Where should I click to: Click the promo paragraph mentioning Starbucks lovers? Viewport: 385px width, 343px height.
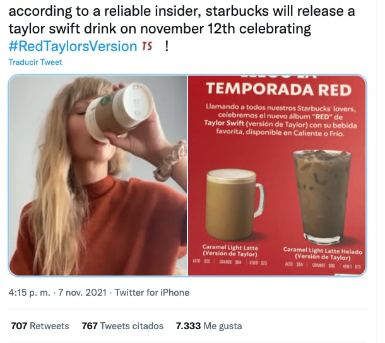[x=280, y=120]
